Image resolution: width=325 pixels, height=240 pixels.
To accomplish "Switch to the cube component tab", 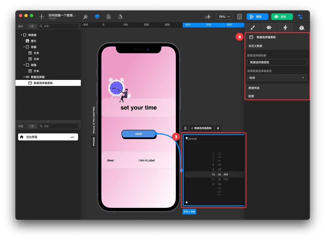I will (301, 28).
